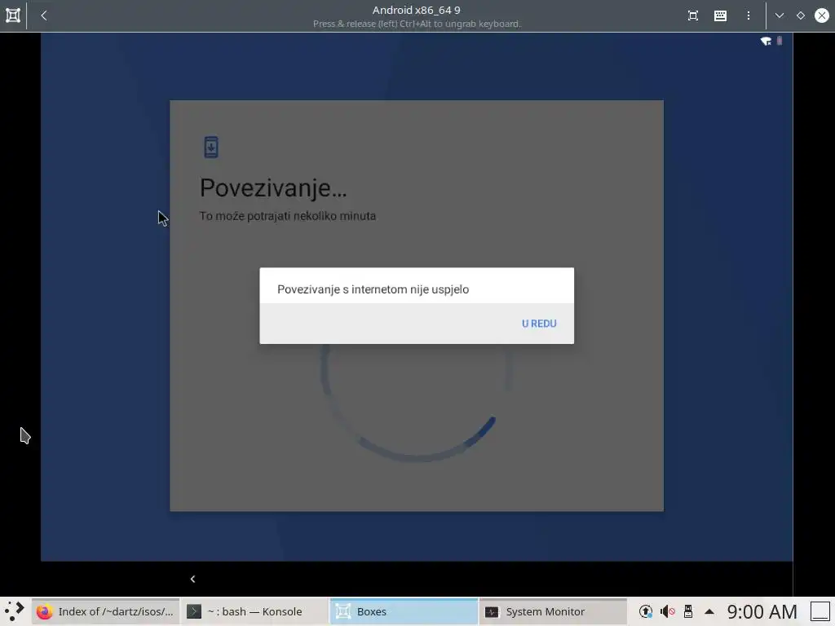Switch to the Firefox Index of ~dartz/isos taskbar entry
Screen dimensions: 835x626
pyautogui.click(x=105, y=611)
